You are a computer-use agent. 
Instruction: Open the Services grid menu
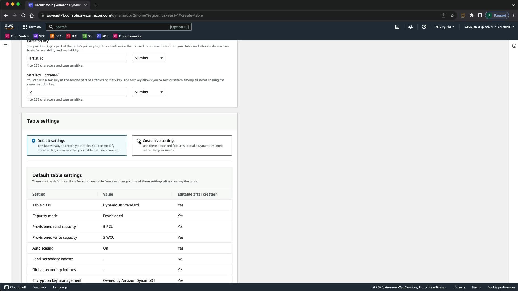(32, 27)
